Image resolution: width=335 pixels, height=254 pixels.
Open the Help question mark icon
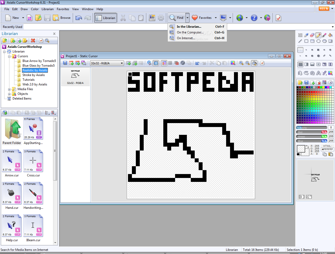click(x=254, y=18)
